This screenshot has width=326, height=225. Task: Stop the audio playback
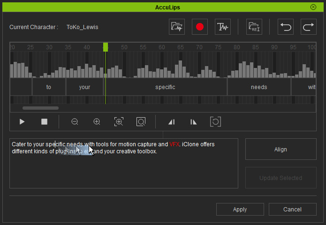tap(45, 122)
